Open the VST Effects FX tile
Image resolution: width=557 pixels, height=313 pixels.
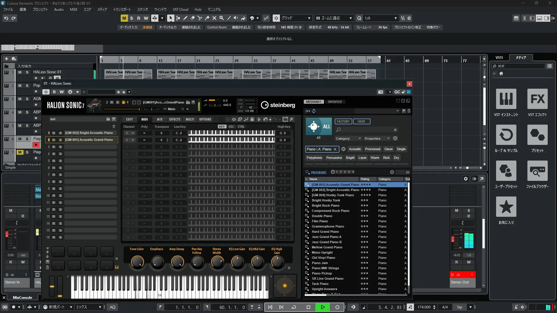coord(537,99)
